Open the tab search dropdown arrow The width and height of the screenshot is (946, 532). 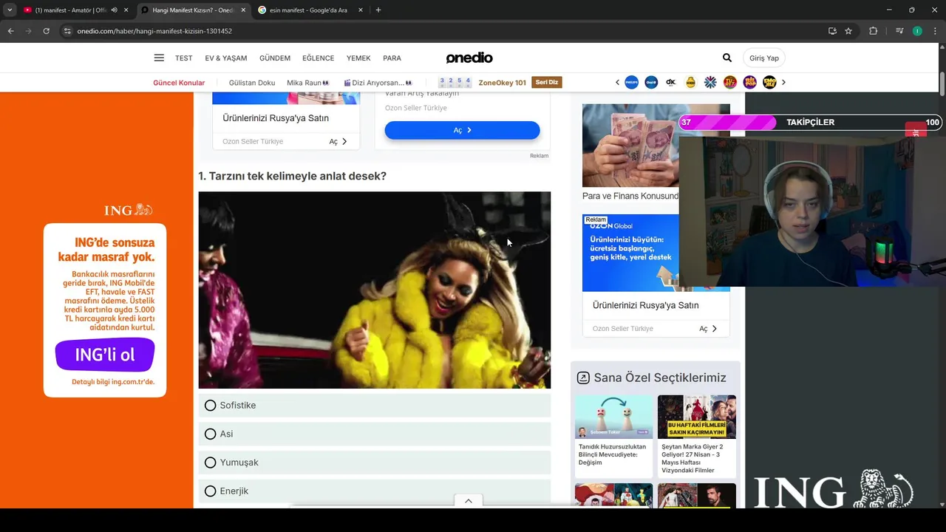pyautogui.click(x=10, y=10)
